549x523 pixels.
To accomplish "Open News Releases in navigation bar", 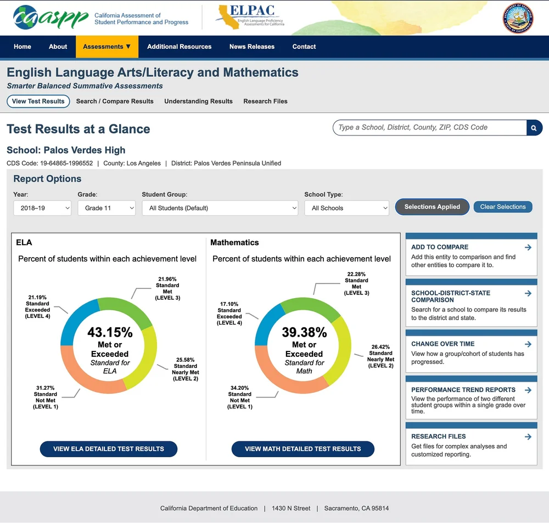I will (x=252, y=47).
